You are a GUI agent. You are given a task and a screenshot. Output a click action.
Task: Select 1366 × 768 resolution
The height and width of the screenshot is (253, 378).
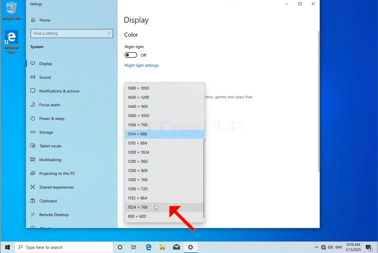pos(164,125)
